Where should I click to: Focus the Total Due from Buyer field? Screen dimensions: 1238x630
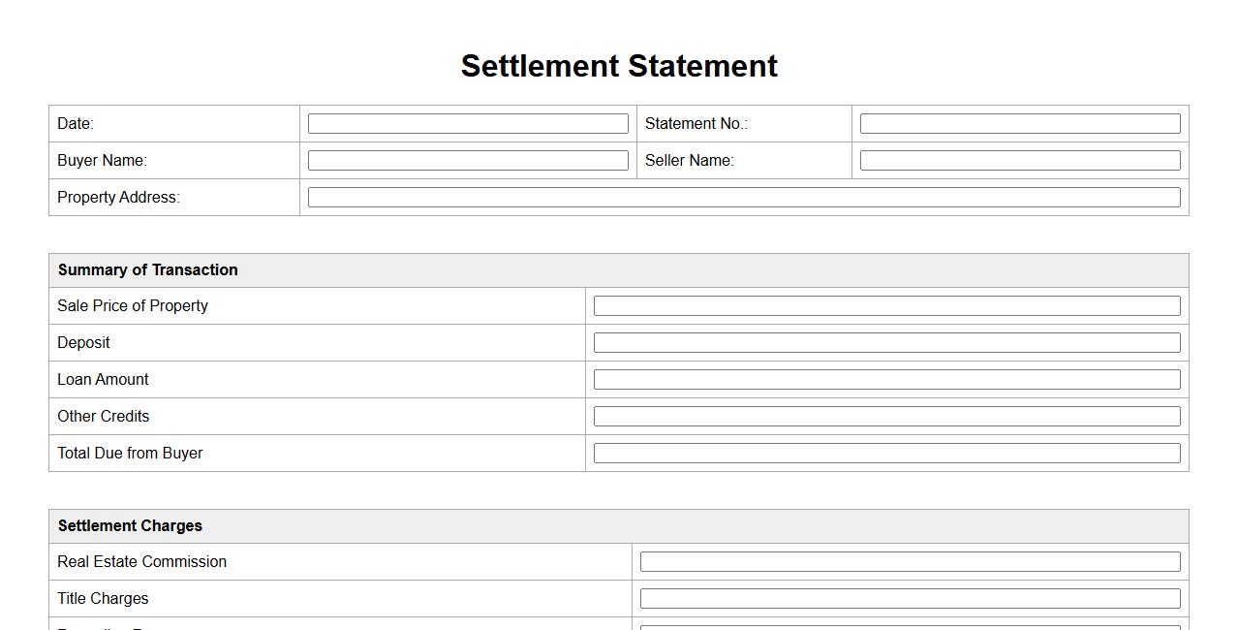click(886, 454)
